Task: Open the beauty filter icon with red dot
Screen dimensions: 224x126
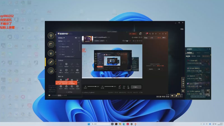Action: pyautogui.click(x=120, y=87)
